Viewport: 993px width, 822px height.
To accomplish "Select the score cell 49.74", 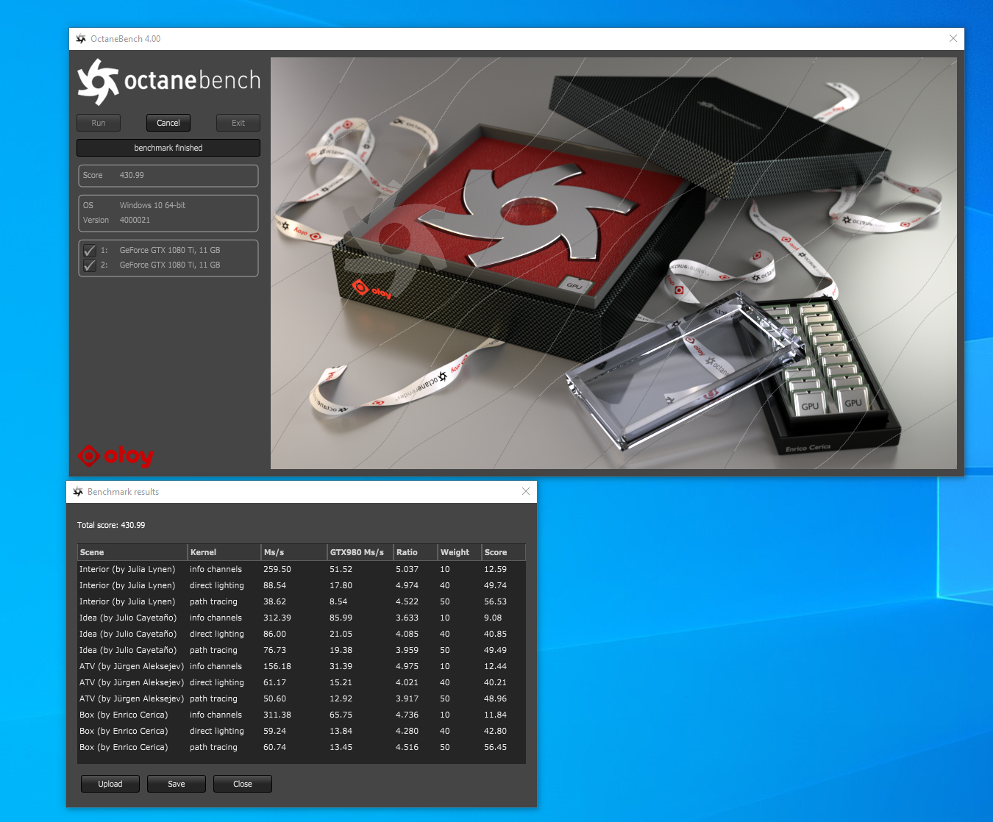I will point(495,585).
